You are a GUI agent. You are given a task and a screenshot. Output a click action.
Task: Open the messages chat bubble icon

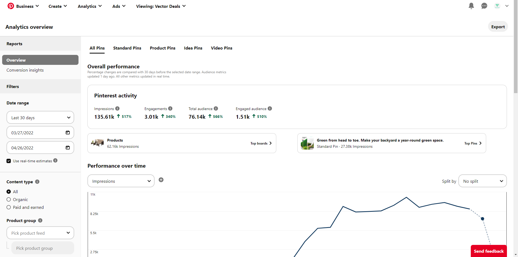tap(484, 6)
